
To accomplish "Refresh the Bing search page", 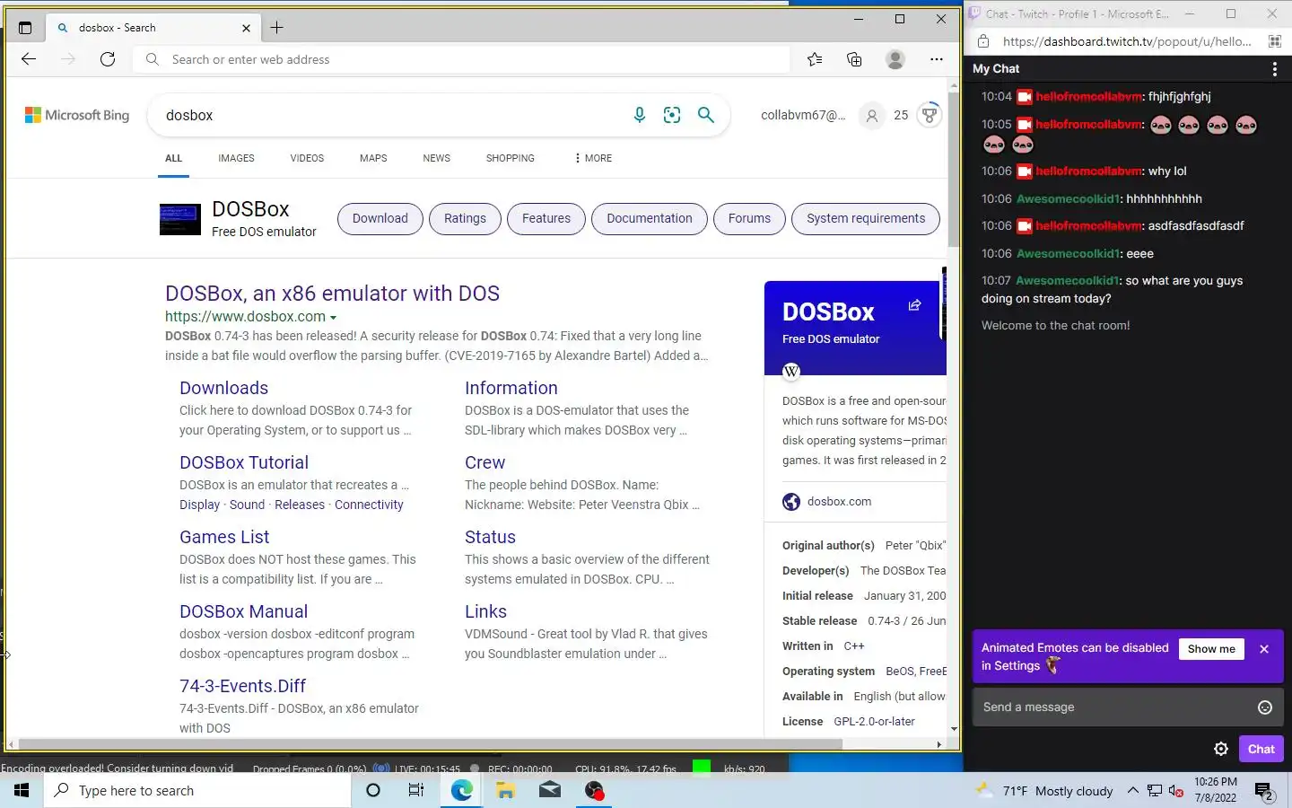I will pyautogui.click(x=108, y=59).
